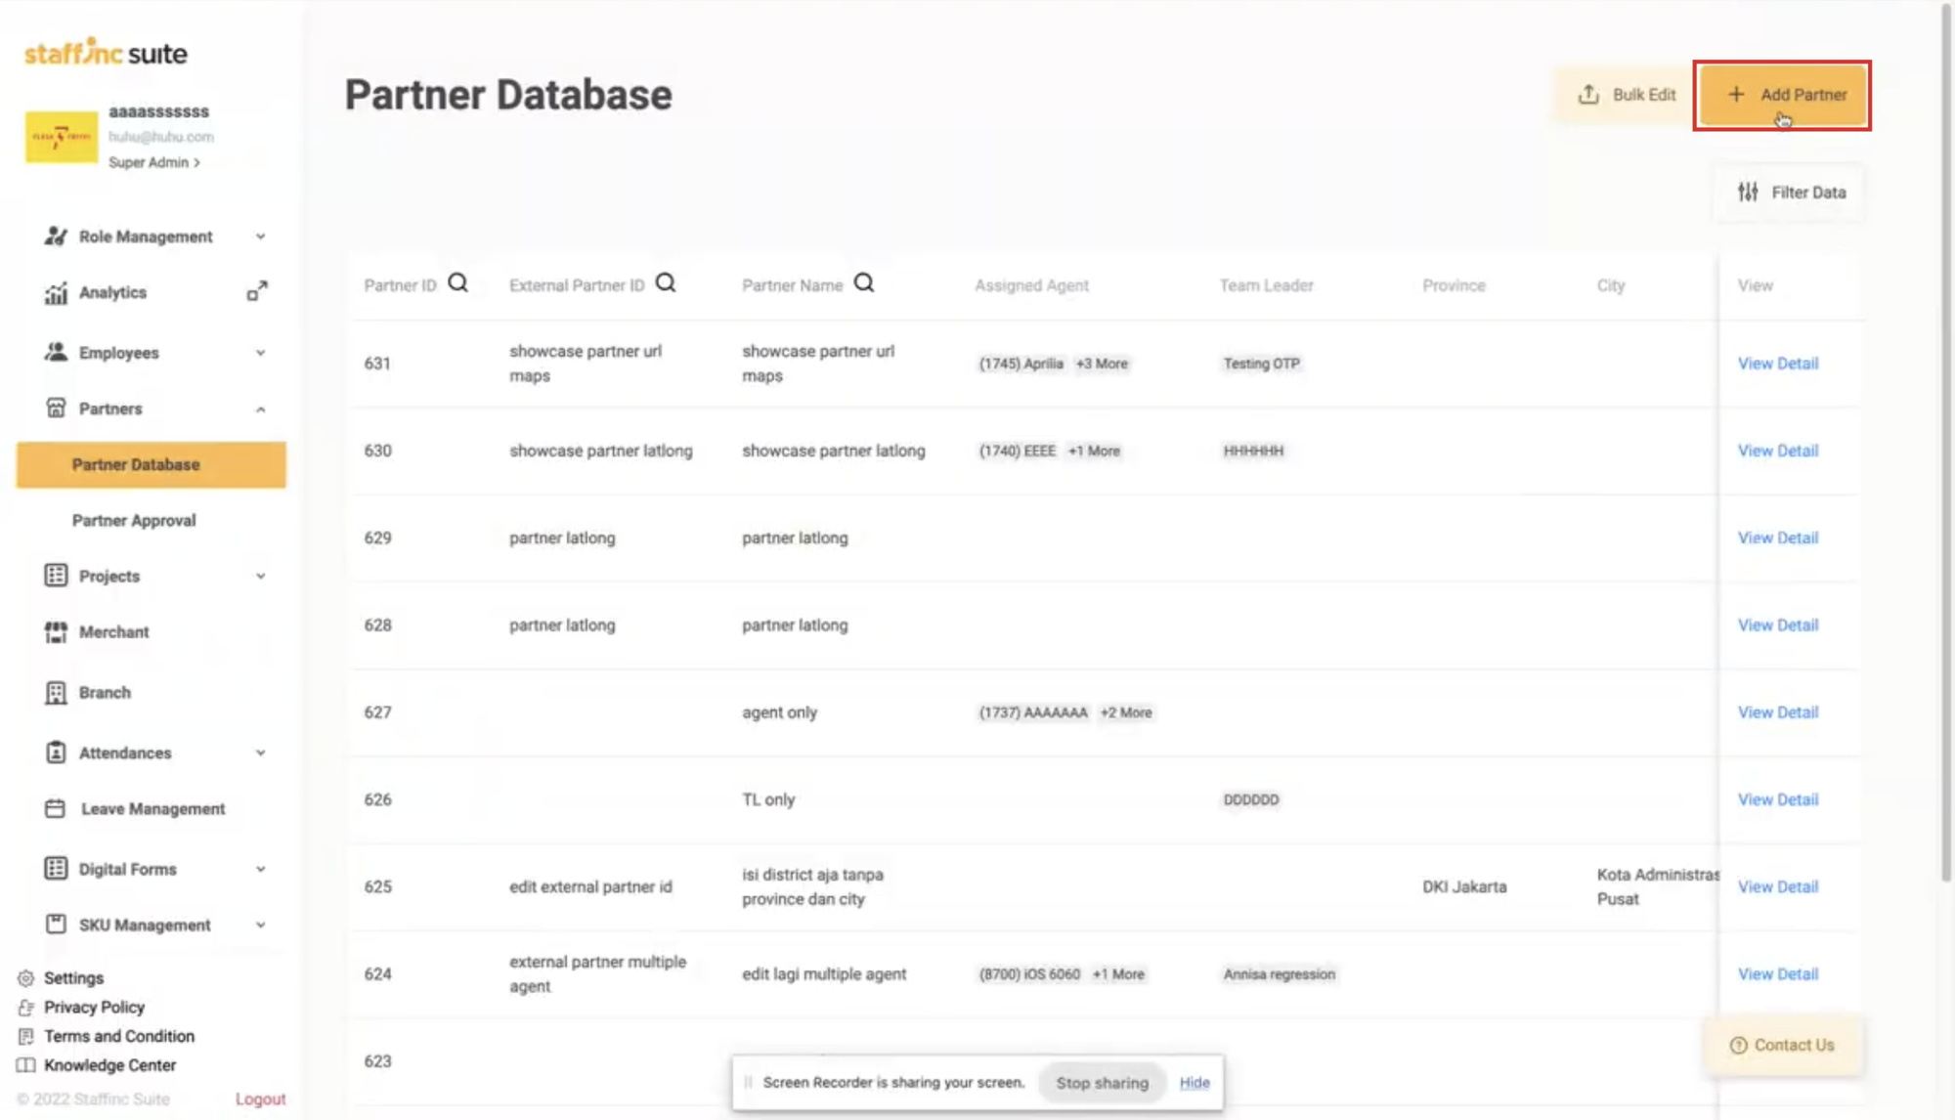1955x1120 pixels.
Task: Expand the Employees menu chevron
Action: (x=260, y=353)
